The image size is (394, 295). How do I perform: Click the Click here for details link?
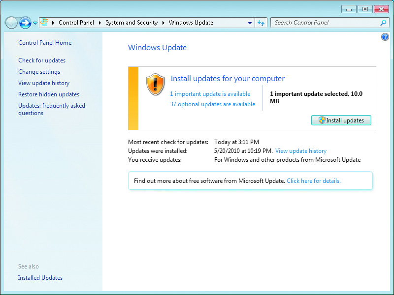[314, 181]
